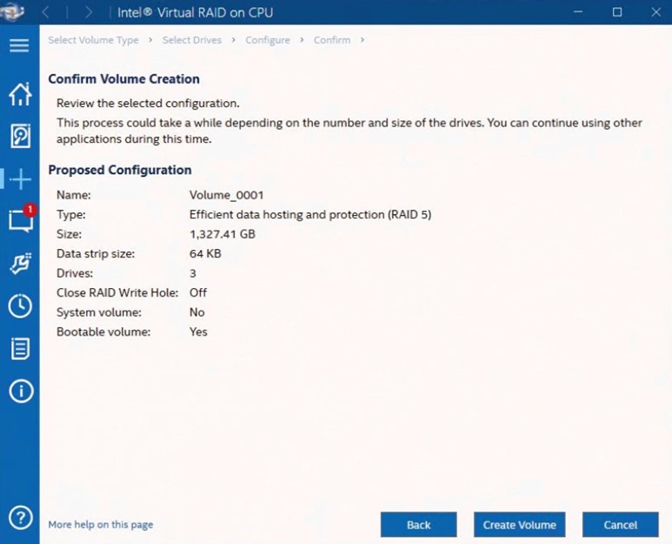Screen dimensions: 672x544
Task: Click the Back button
Action: coord(419,525)
